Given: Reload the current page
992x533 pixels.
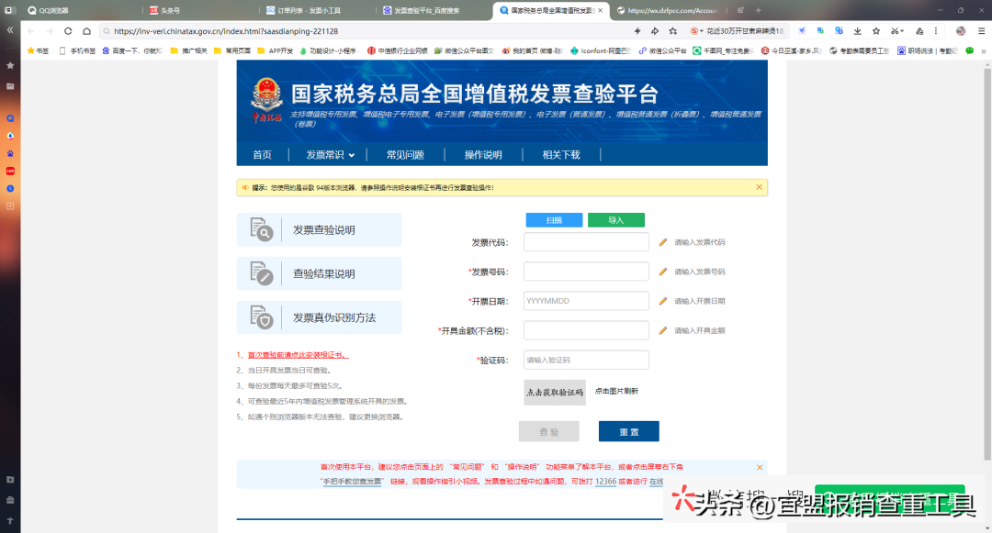Looking at the screenshot, I should pos(68,31).
